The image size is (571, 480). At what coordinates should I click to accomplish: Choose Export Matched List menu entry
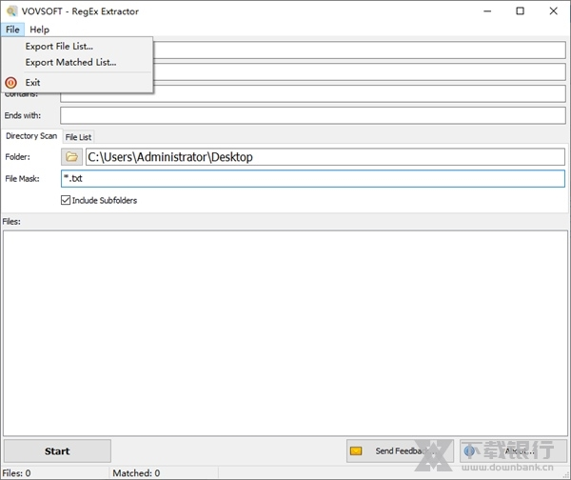(77, 62)
